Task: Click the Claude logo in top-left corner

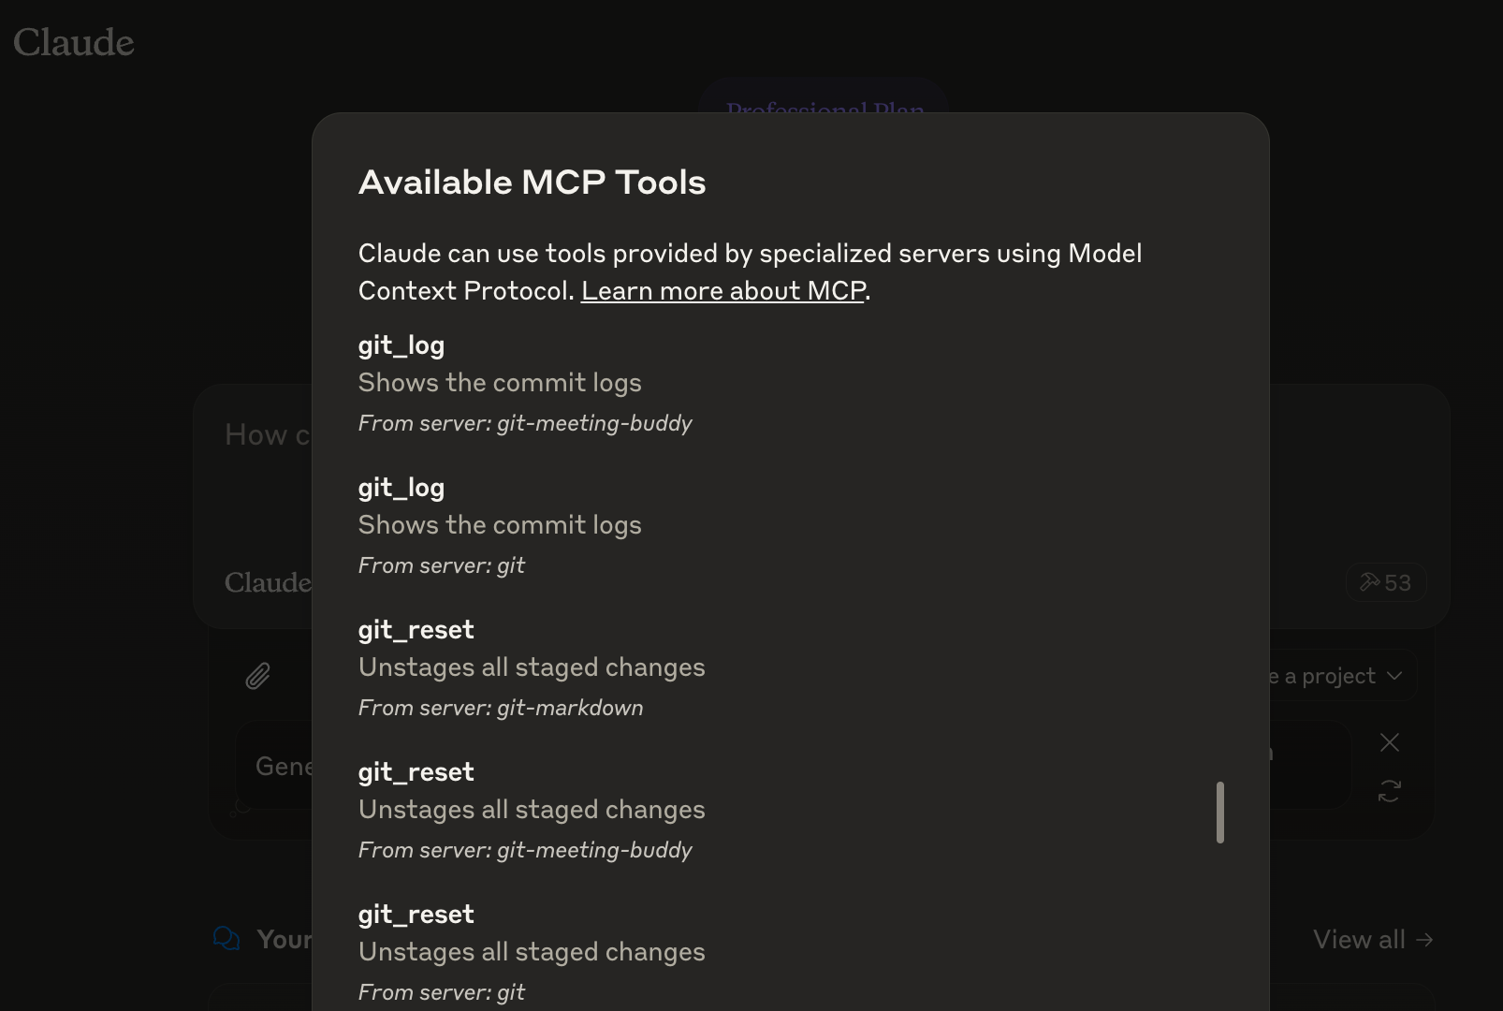Action: point(74,42)
